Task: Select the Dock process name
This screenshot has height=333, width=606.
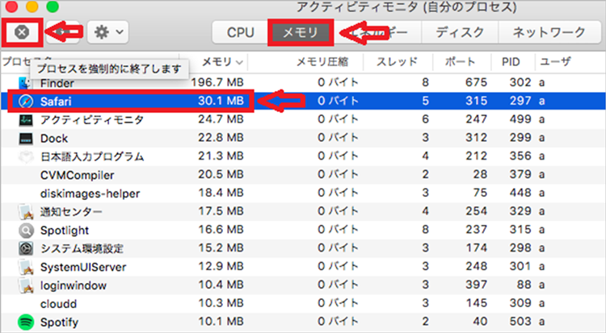Action: (53, 138)
